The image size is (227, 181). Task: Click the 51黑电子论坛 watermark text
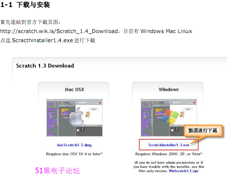pos(57,170)
